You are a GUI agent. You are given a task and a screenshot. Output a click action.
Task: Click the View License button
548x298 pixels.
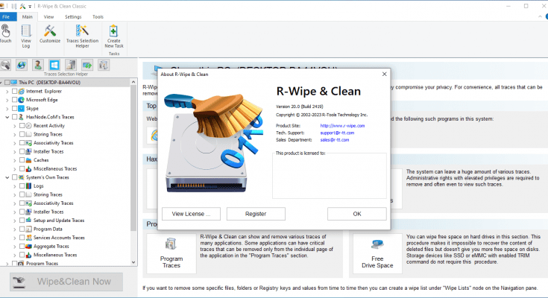(191, 214)
